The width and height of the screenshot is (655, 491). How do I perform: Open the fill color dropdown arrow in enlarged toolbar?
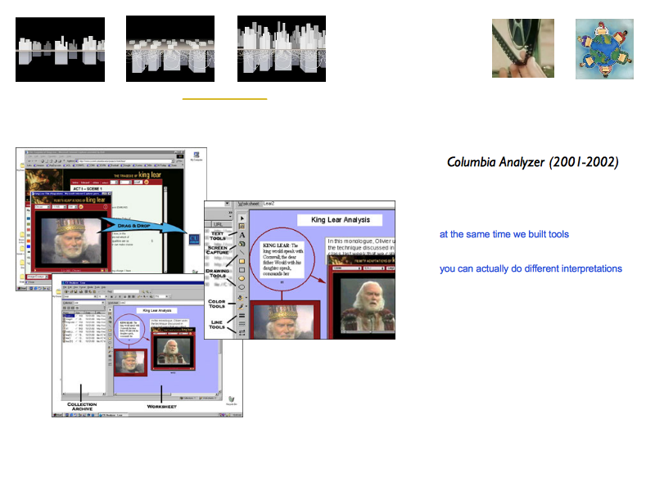point(246,298)
